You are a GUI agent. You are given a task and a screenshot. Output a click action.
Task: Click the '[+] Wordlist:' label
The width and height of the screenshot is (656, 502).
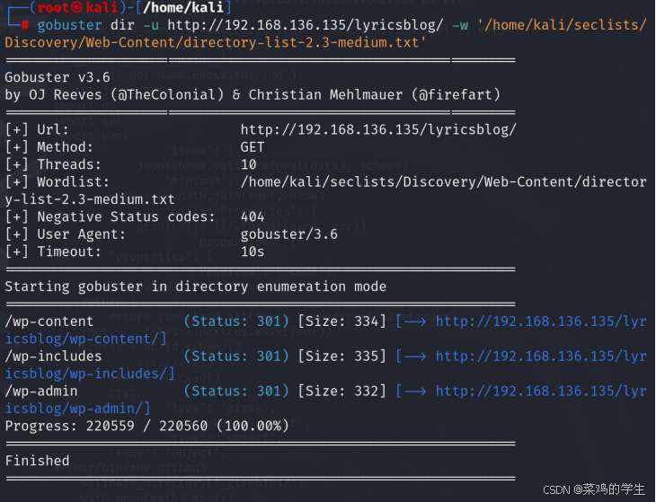point(57,182)
